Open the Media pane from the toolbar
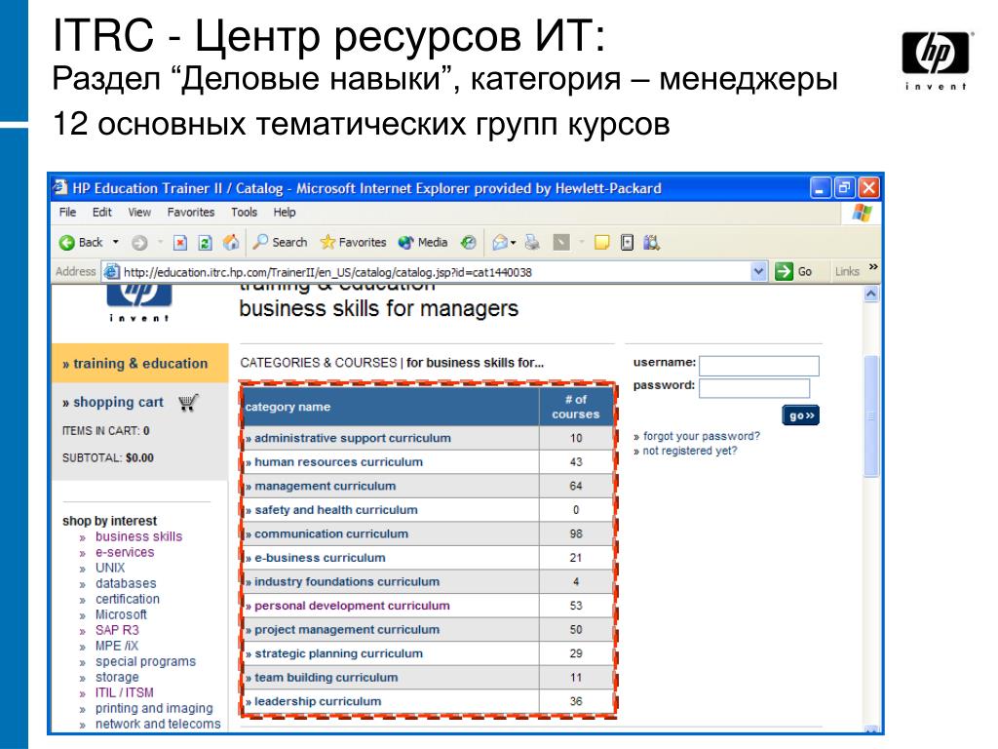The image size is (998, 749). (423, 243)
